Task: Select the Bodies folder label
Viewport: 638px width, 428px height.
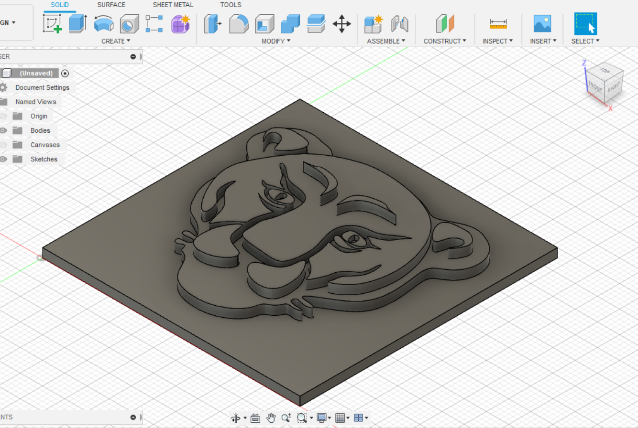Action: (x=40, y=130)
